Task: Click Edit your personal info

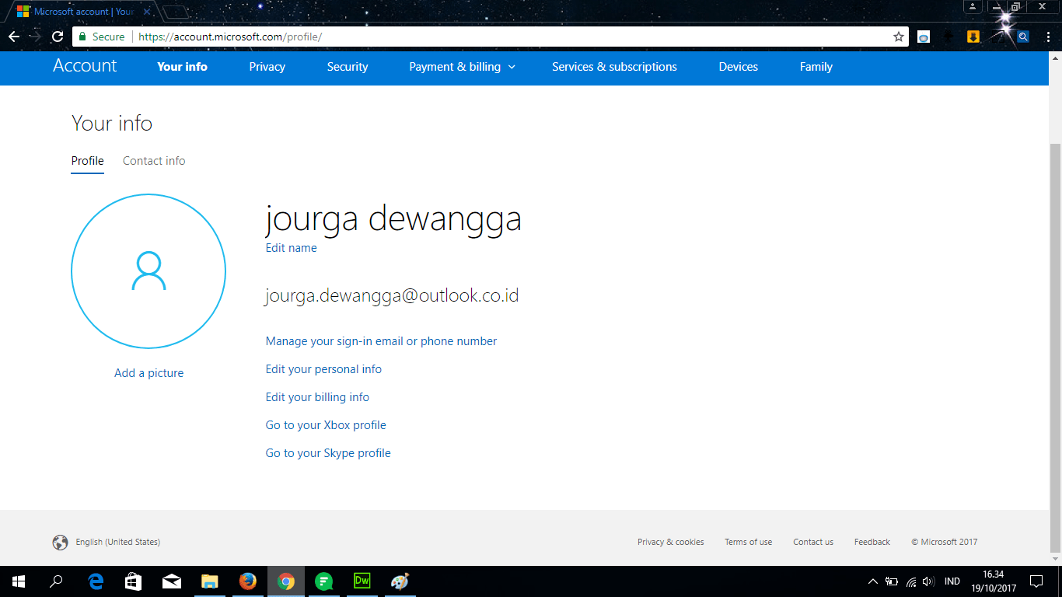Action: pyautogui.click(x=323, y=369)
